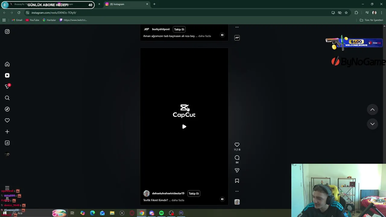Expand the Tüm Yer İşaretleri folder
Screen dimensions: 386x217
click(x=371, y=20)
